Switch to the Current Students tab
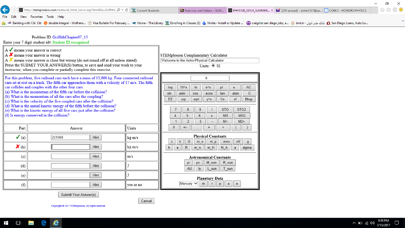 pyautogui.click(x=154, y=11)
